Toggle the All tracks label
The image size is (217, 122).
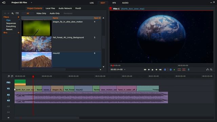[8, 118]
